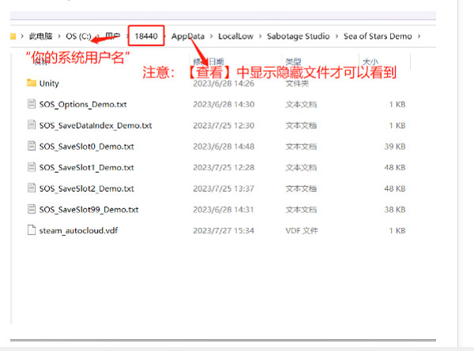Click the Unity folder icon
Image resolution: width=474 pixels, height=351 pixels.
click(x=32, y=83)
